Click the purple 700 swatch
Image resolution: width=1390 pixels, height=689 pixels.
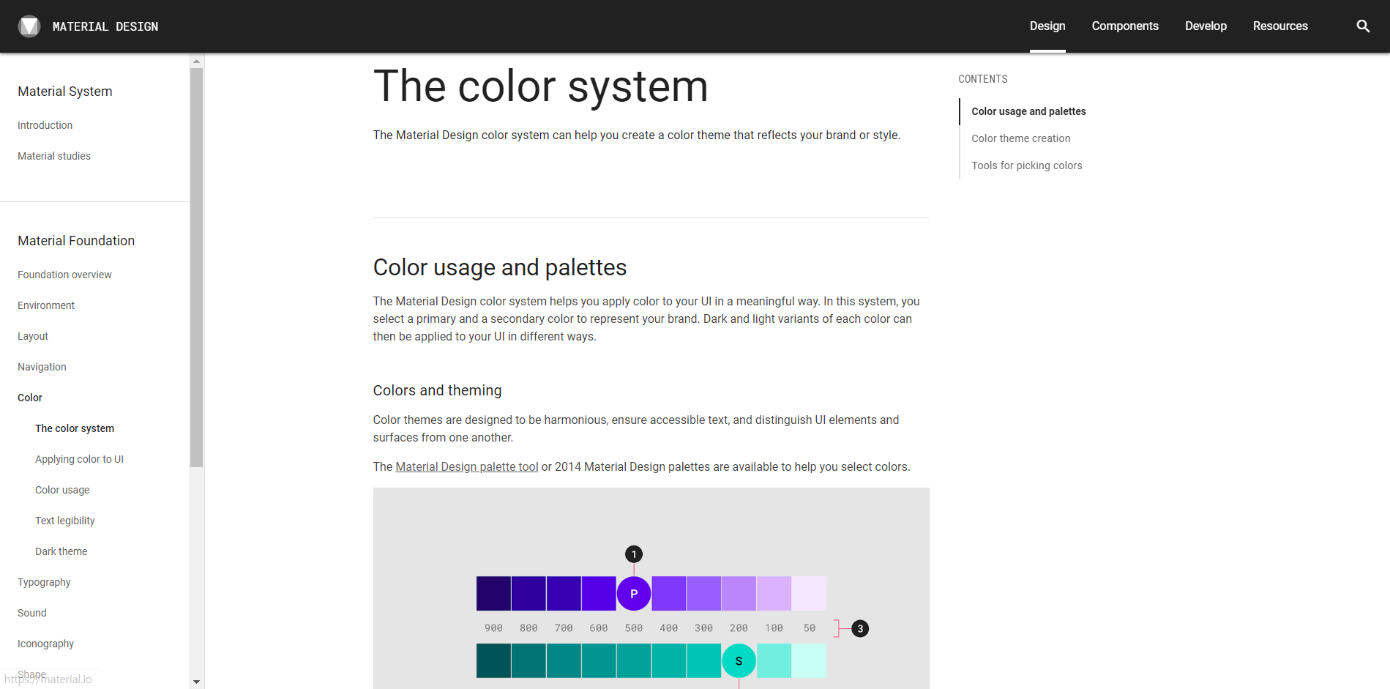(x=564, y=593)
